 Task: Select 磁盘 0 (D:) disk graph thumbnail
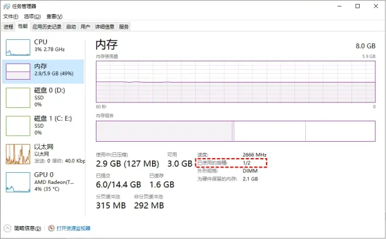[x=18, y=98]
